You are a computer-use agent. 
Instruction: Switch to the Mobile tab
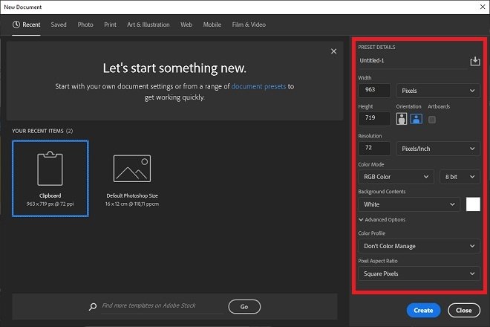212,25
